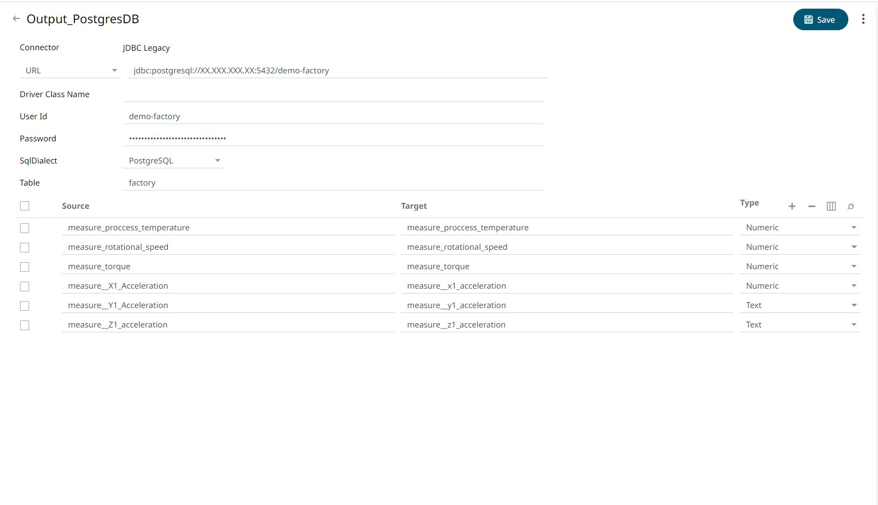Add a new column mapping row
This screenshot has width=878, height=505.
coord(792,206)
